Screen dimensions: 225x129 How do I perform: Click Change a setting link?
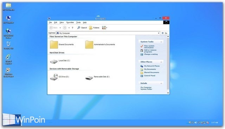pyautogui.click(x=149, y=55)
